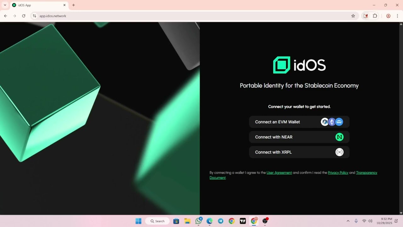The height and width of the screenshot is (227, 403).
Task: Reload the current page
Action: coord(24,16)
